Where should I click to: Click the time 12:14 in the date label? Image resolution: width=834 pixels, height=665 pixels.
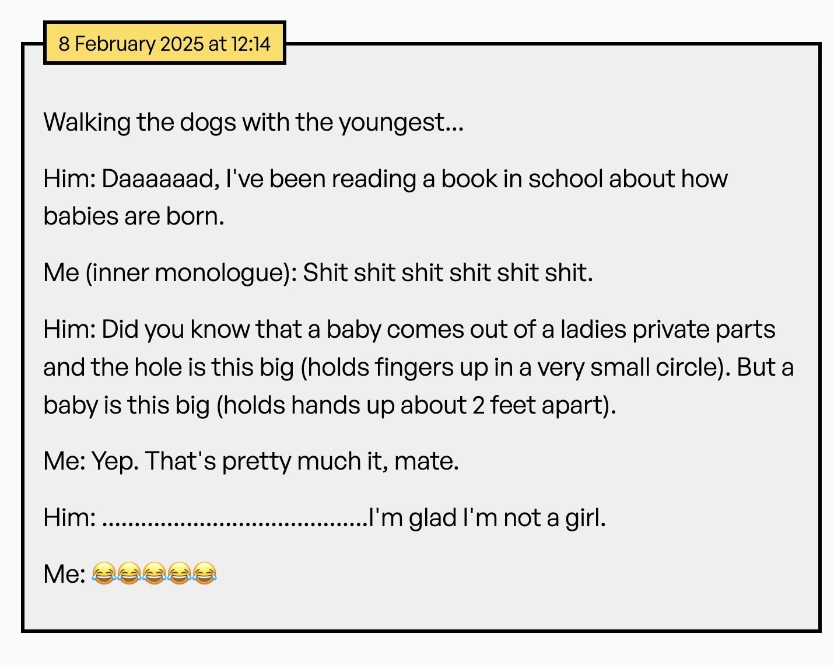pos(251,44)
